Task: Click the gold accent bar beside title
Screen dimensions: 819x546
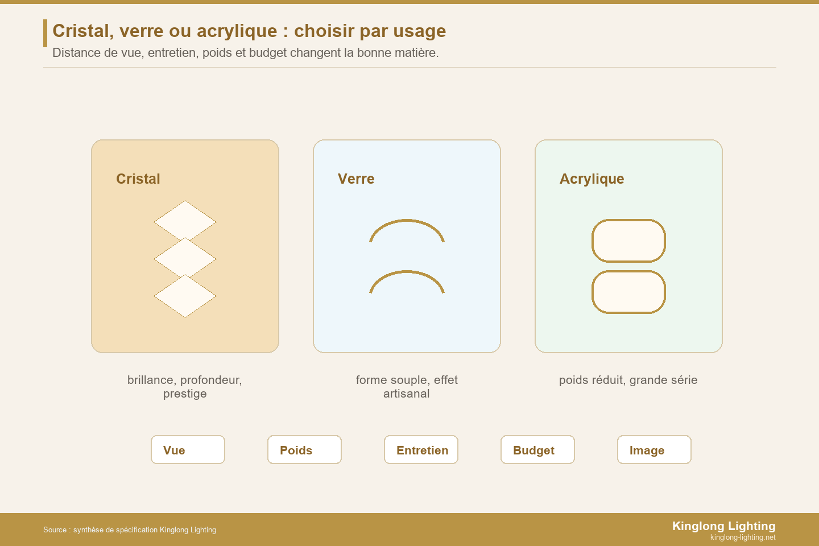Action: click(x=45, y=33)
